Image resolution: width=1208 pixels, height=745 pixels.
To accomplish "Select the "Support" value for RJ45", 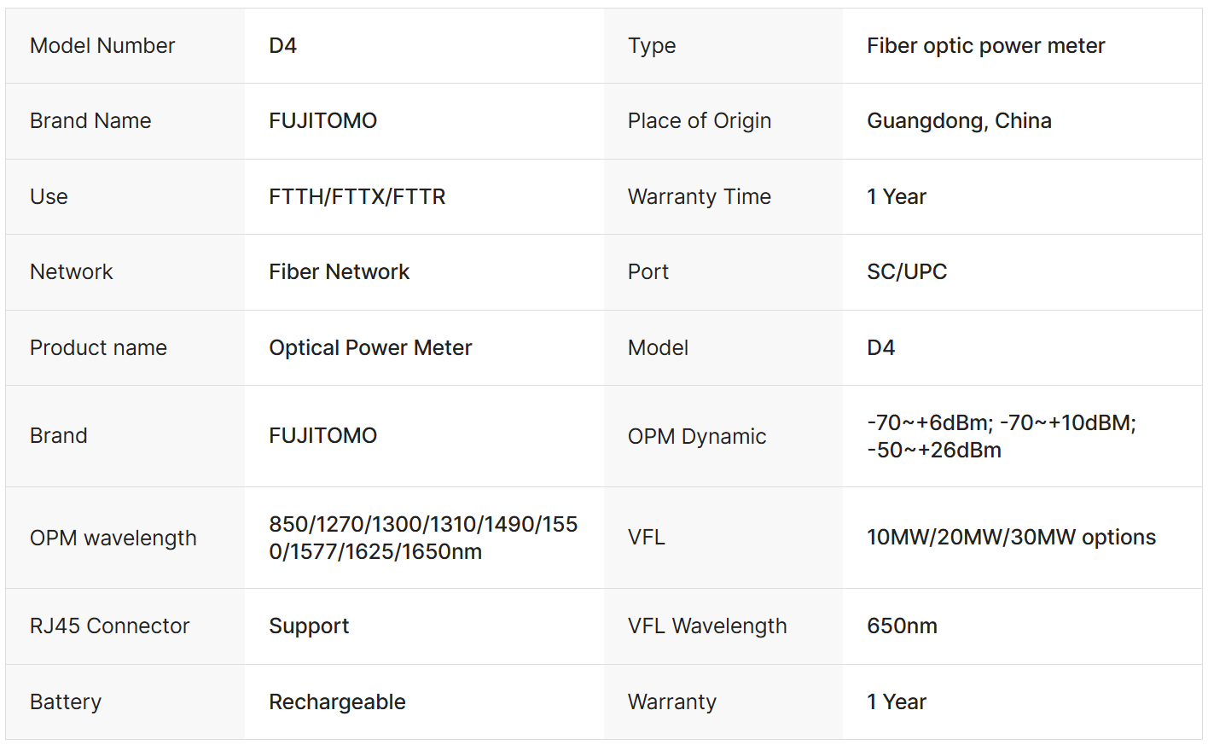I will click(x=309, y=626).
